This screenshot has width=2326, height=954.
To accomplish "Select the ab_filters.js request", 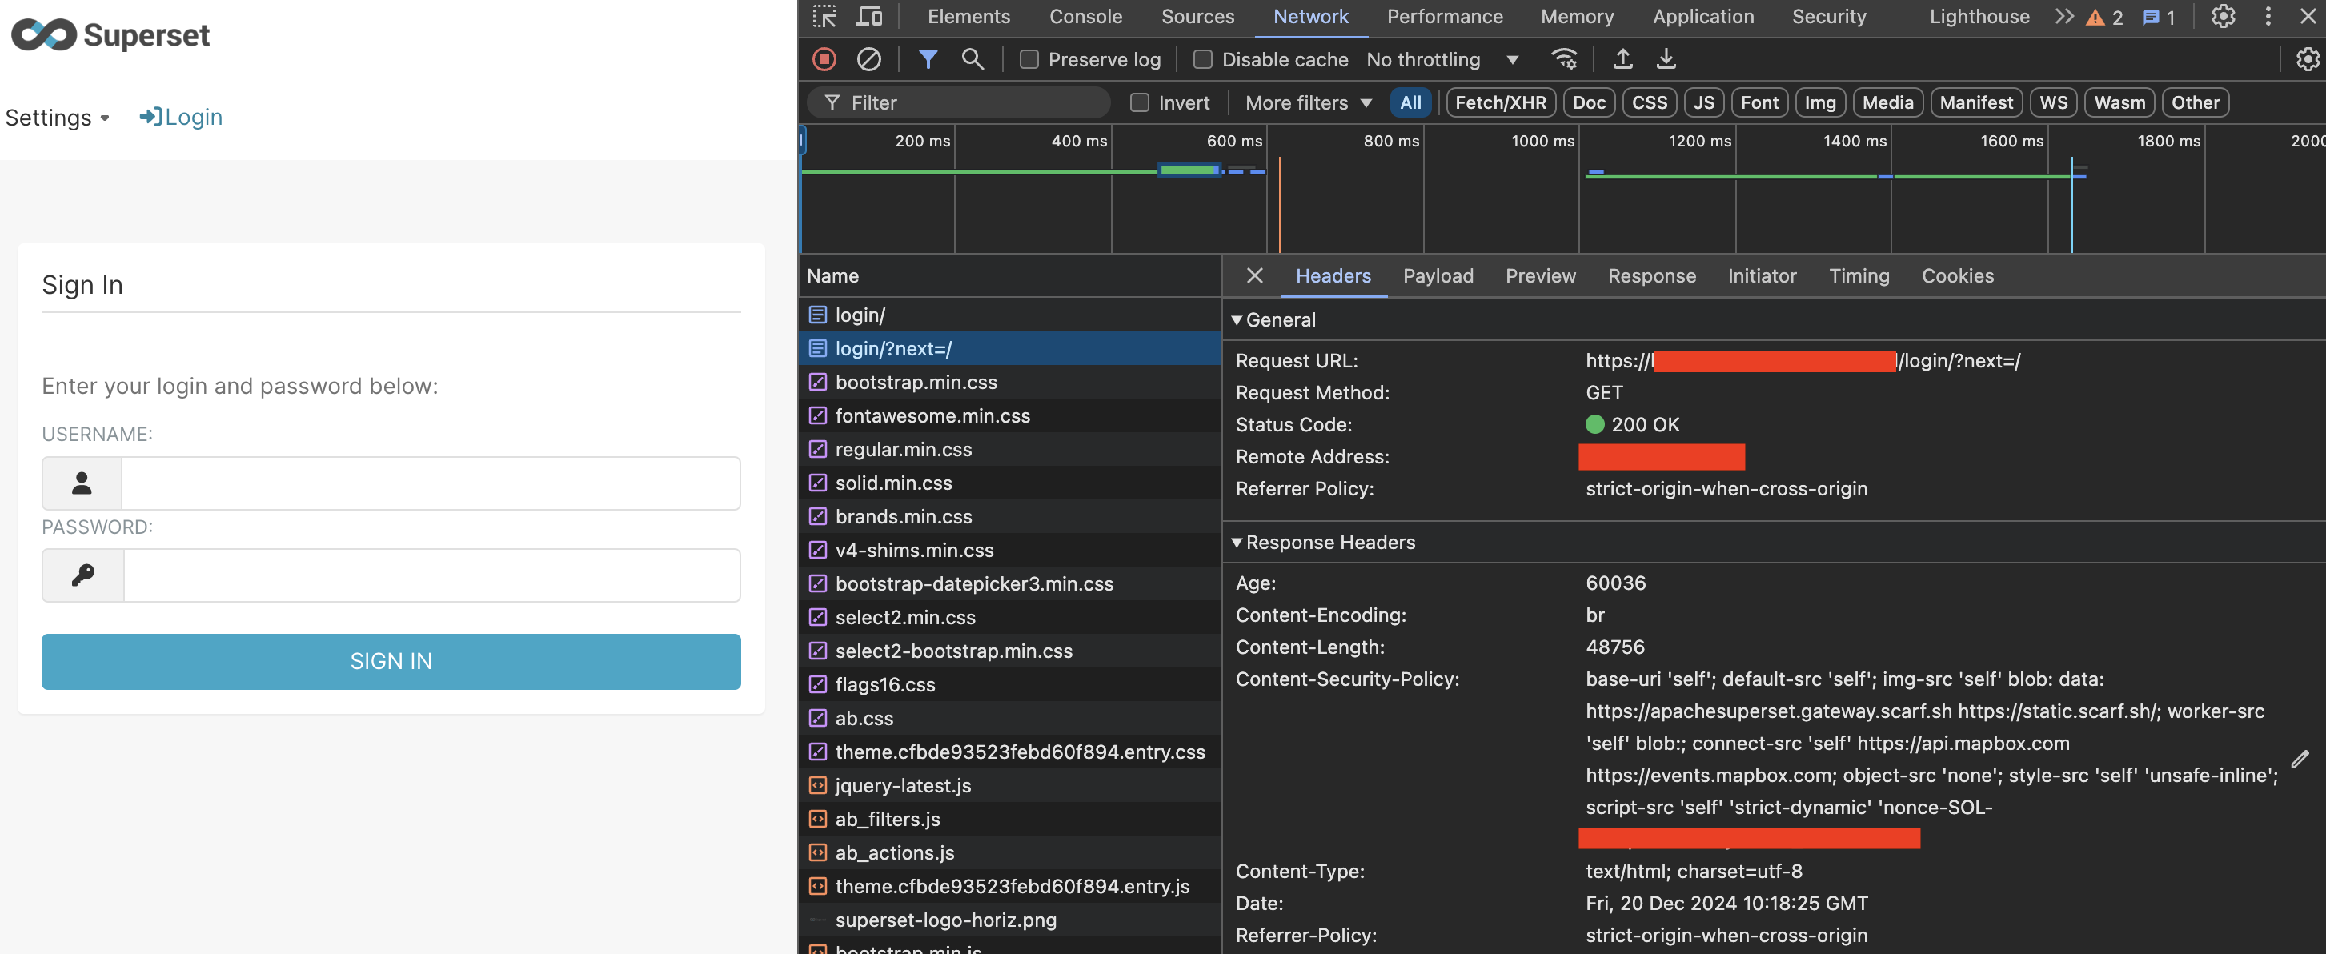I will click(1009, 819).
